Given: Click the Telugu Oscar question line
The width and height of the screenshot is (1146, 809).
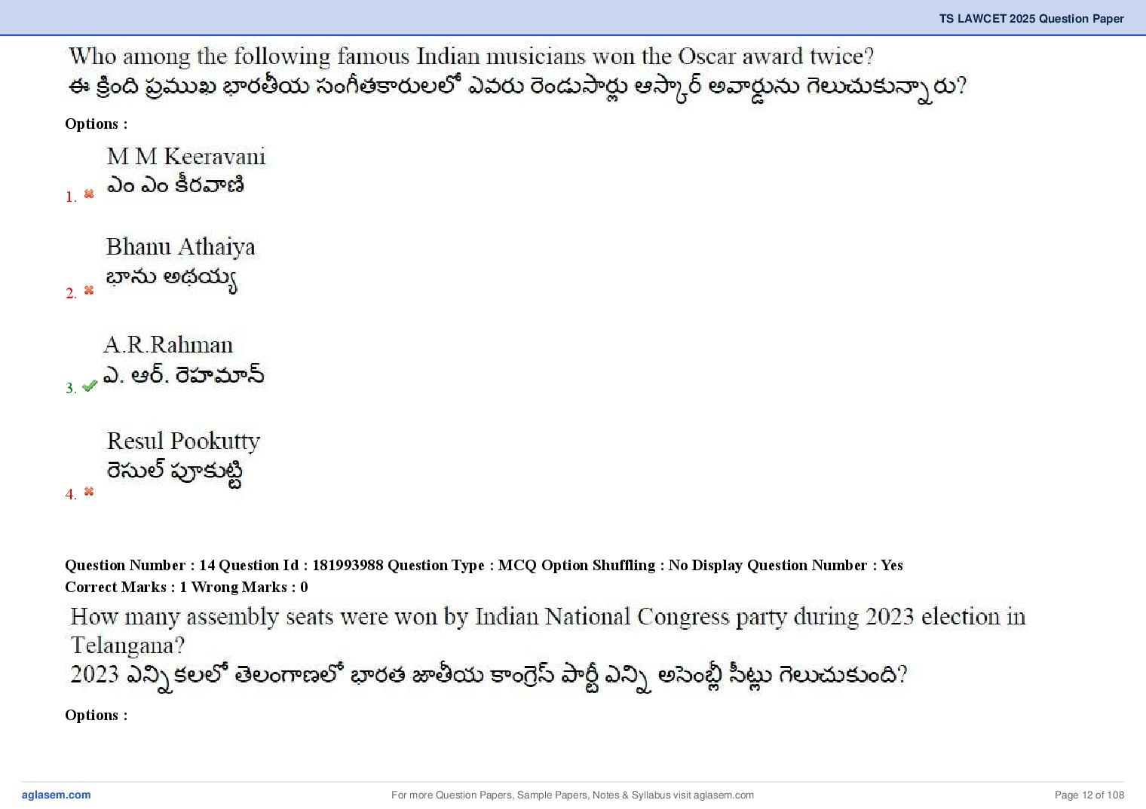Looking at the screenshot, I should point(517,88).
